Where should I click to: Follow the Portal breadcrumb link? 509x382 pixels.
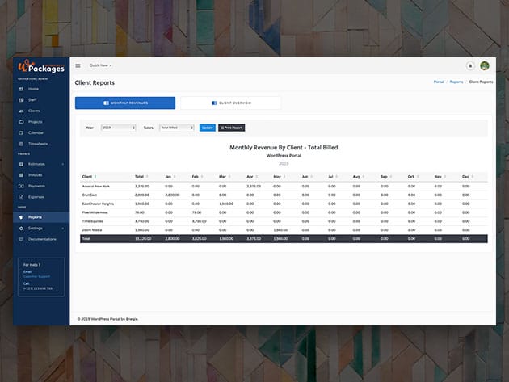439,82
